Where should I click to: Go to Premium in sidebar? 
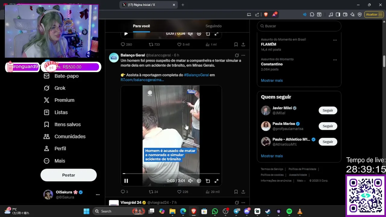(59, 100)
